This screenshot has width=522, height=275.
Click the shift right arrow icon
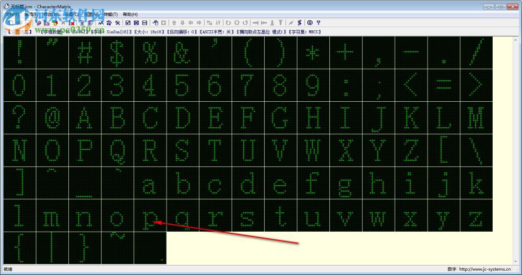click(x=199, y=22)
